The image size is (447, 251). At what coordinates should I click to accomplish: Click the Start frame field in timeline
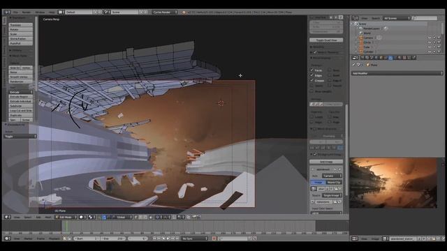click(x=87, y=238)
